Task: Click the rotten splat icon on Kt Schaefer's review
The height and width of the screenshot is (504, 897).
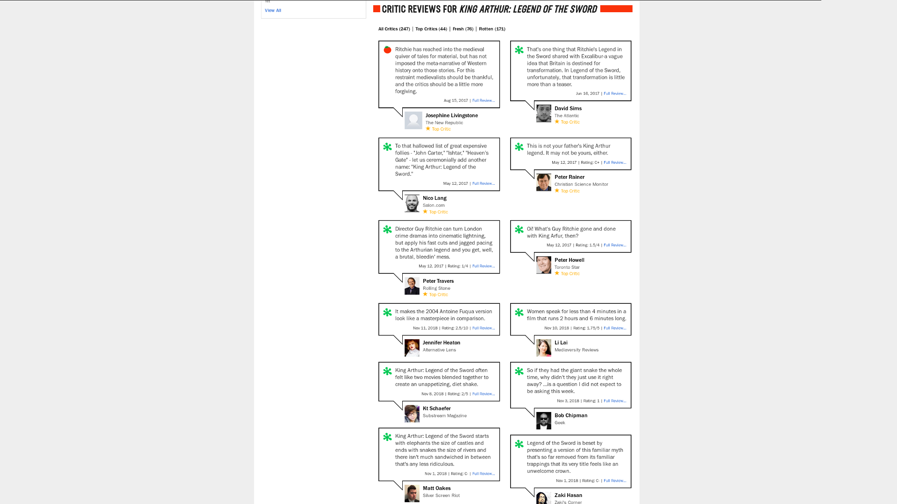Action: pyautogui.click(x=387, y=371)
